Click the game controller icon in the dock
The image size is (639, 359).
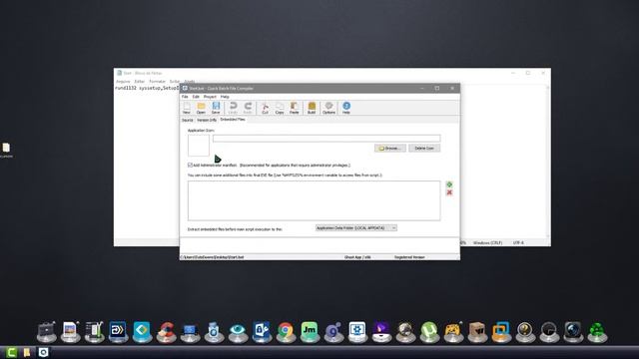click(x=453, y=331)
